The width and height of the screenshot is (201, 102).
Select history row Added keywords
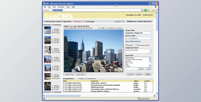click(x=108, y=87)
